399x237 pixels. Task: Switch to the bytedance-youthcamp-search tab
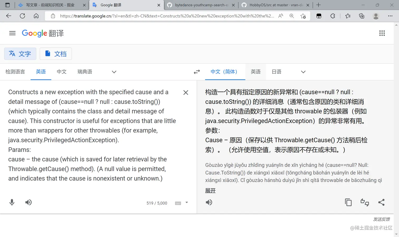pyautogui.click(x=201, y=5)
